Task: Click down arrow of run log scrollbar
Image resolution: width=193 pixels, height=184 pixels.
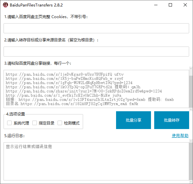Action: (191, 182)
